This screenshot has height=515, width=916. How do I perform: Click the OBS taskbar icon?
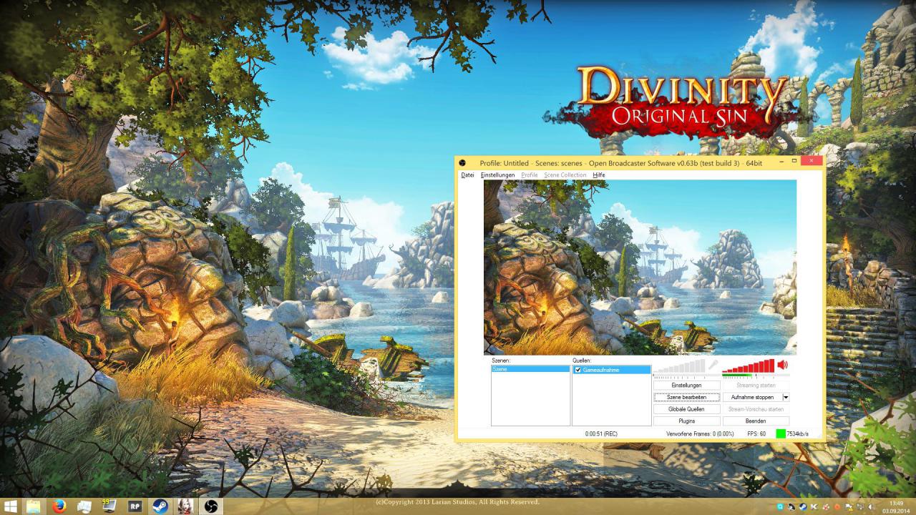(x=210, y=506)
